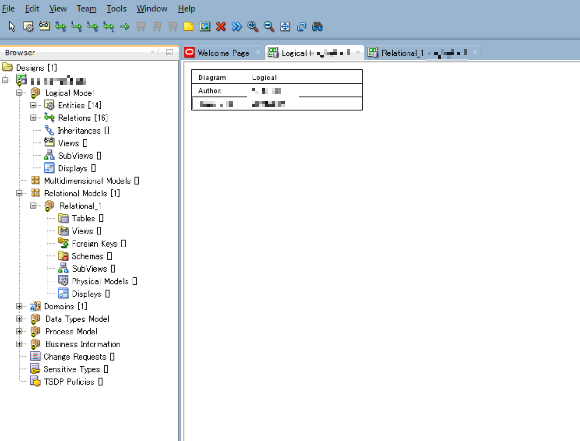Viewport: 580px width, 441px height.
Task: Close the Logical diagram tab
Action: coord(358,53)
